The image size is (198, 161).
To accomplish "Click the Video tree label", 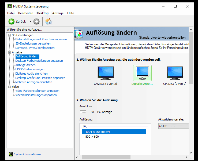I will [15, 87].
